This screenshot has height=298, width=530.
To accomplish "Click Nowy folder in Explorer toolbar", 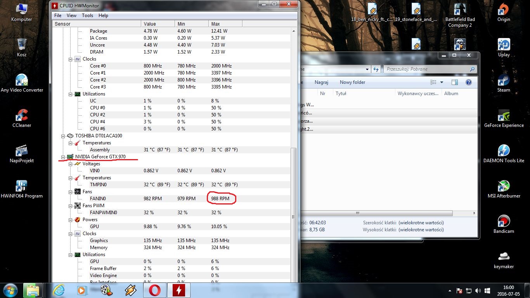I will click(352, 82).
